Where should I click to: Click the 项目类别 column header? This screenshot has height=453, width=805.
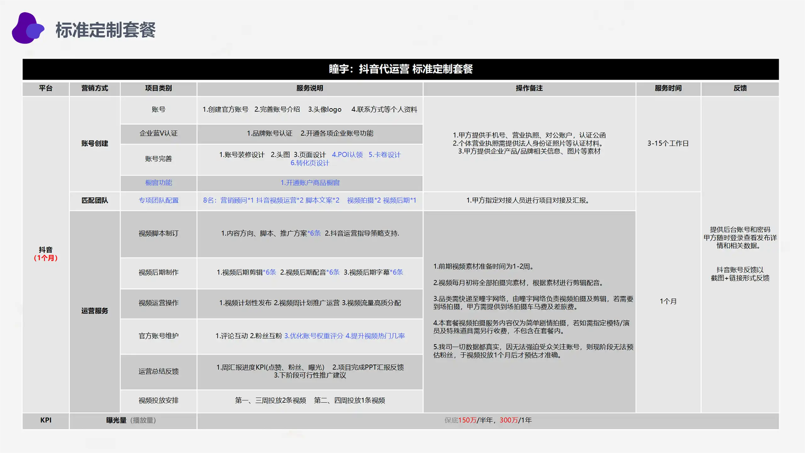[158, 88]
